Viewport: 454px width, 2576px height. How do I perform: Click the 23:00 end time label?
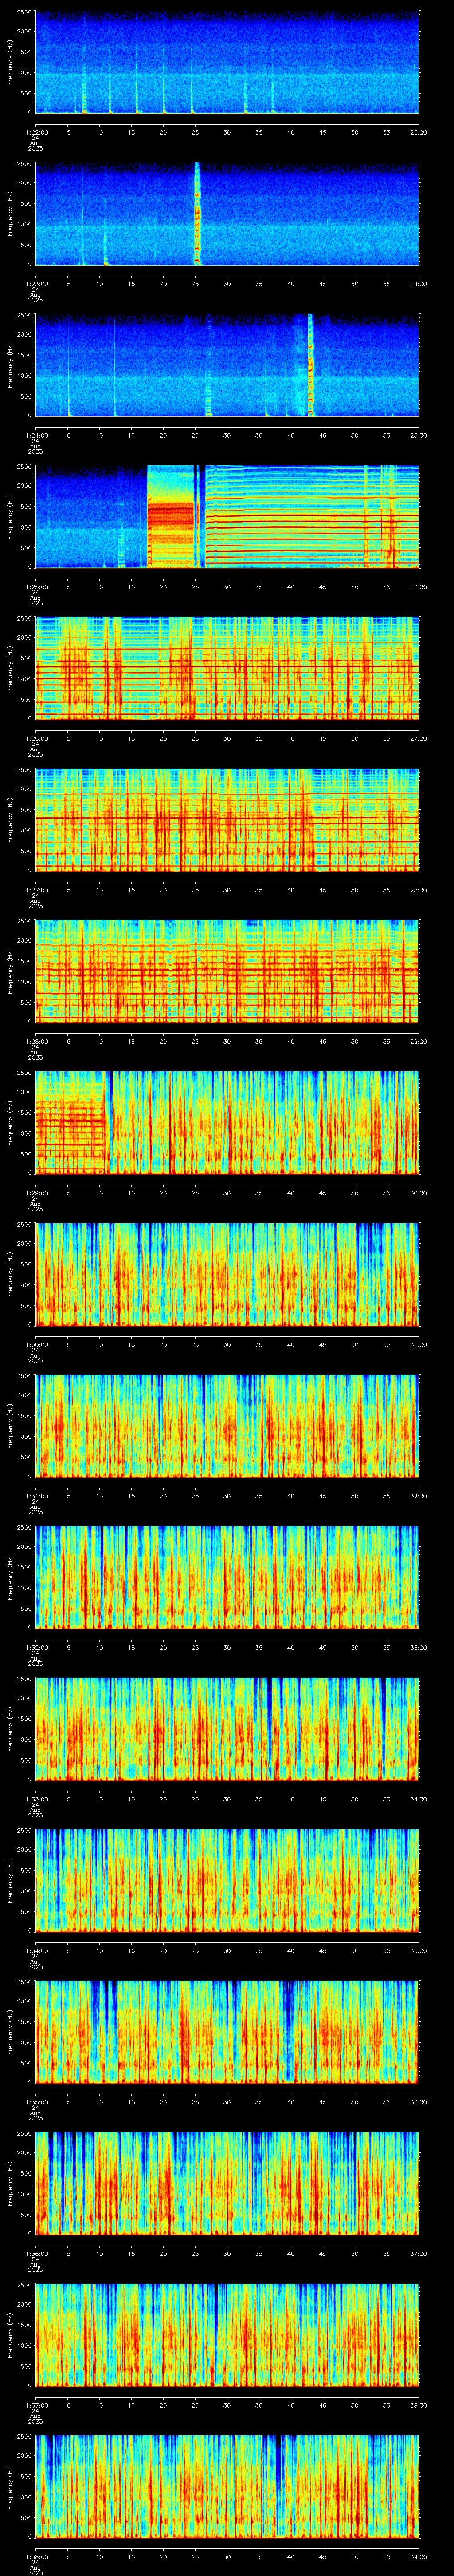coord(418,132)
